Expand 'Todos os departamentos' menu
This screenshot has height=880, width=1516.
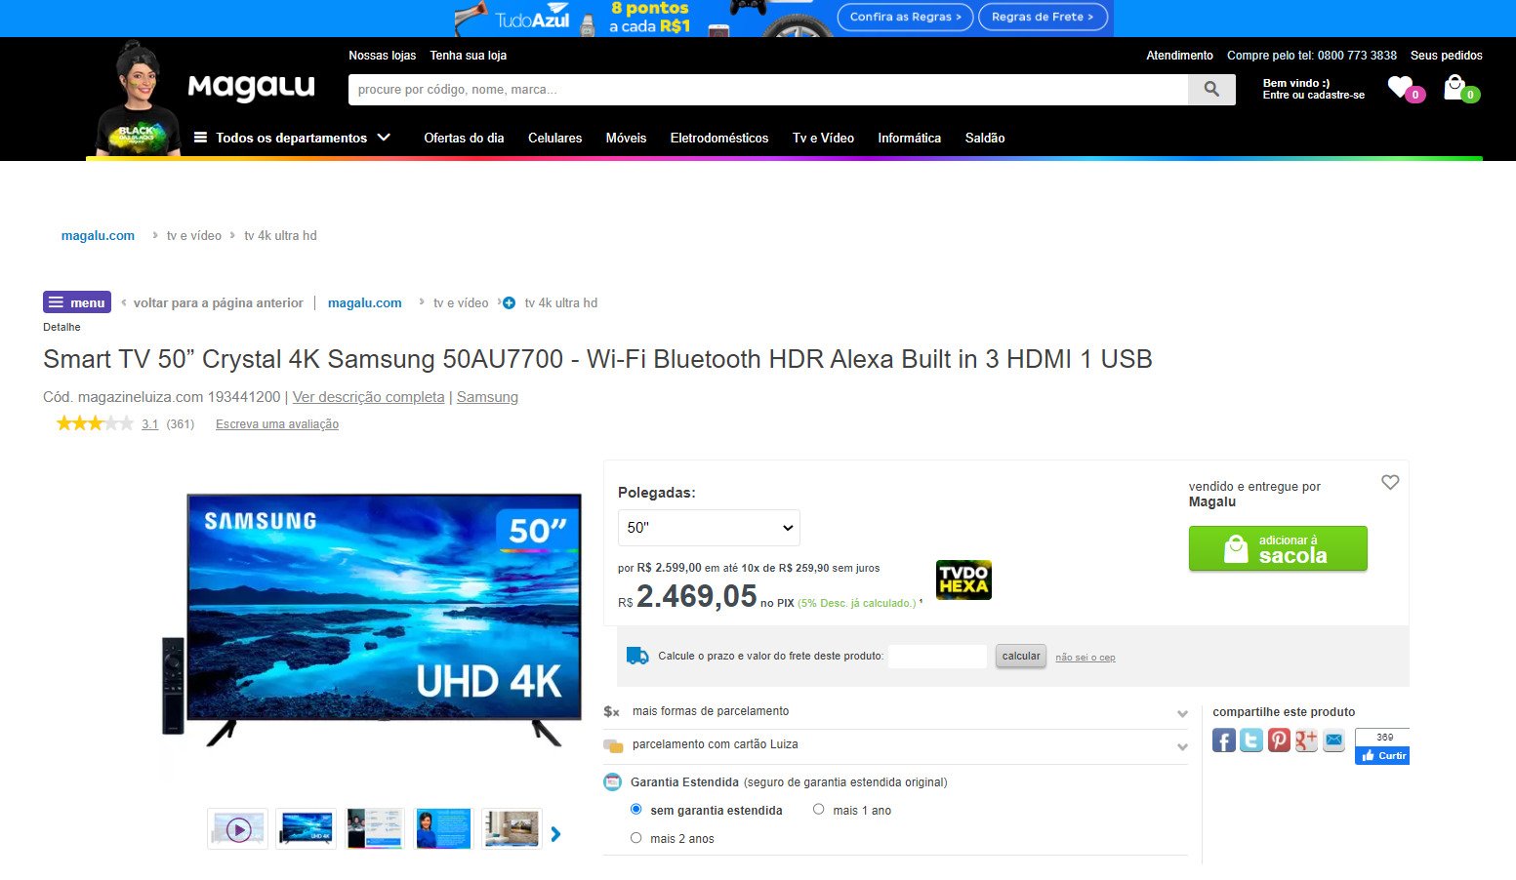point(292,138)
